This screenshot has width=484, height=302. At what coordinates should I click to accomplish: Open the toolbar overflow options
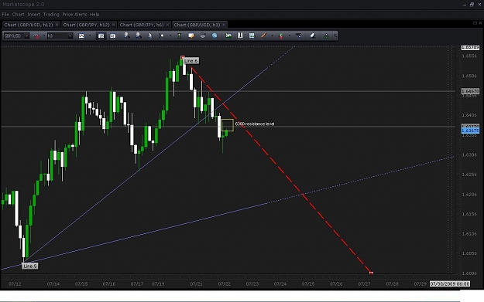coord(335,36)
